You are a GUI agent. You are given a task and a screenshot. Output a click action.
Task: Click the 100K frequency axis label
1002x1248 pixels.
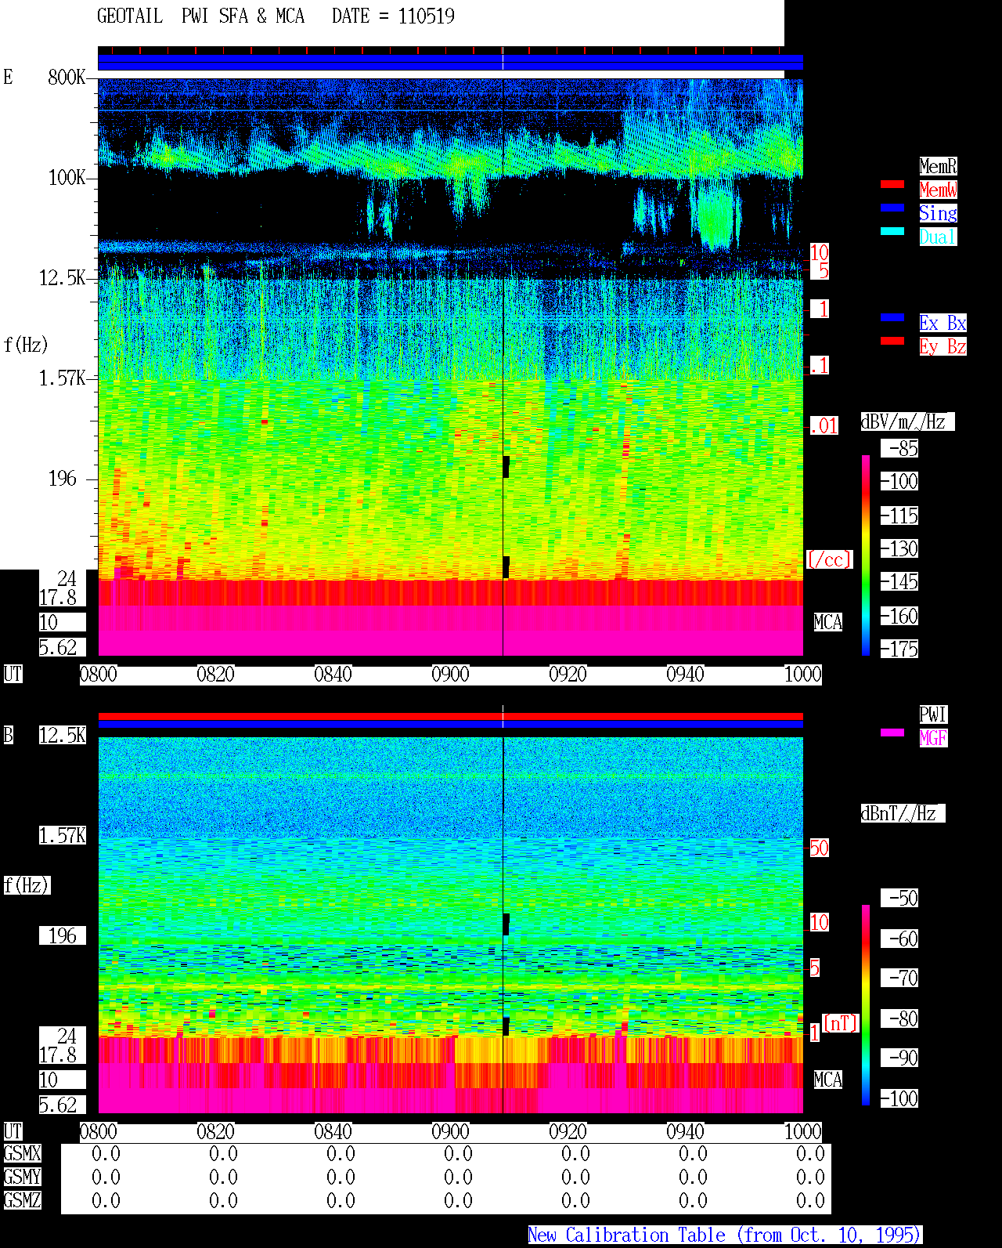coord(67,177)
